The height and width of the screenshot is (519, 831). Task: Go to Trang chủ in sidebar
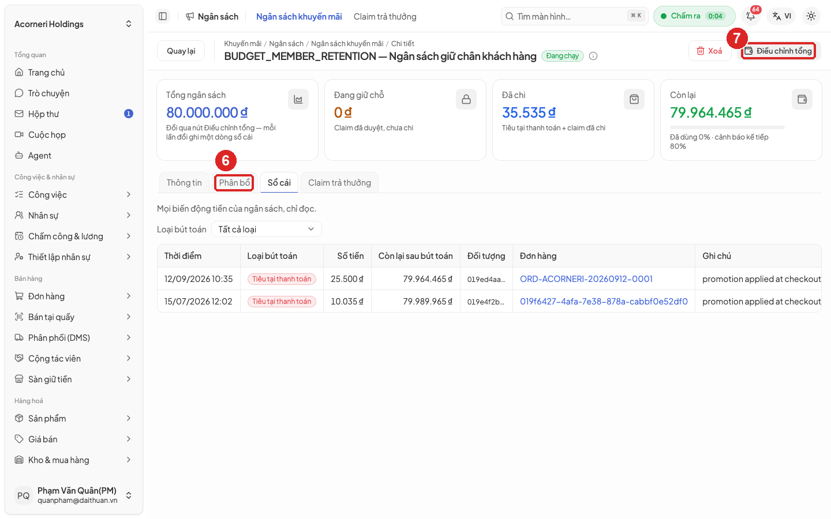tap(74, 73)
